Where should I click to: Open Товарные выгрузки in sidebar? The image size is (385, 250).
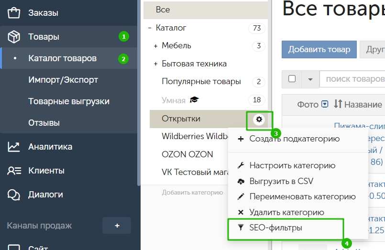coord(69,101)
